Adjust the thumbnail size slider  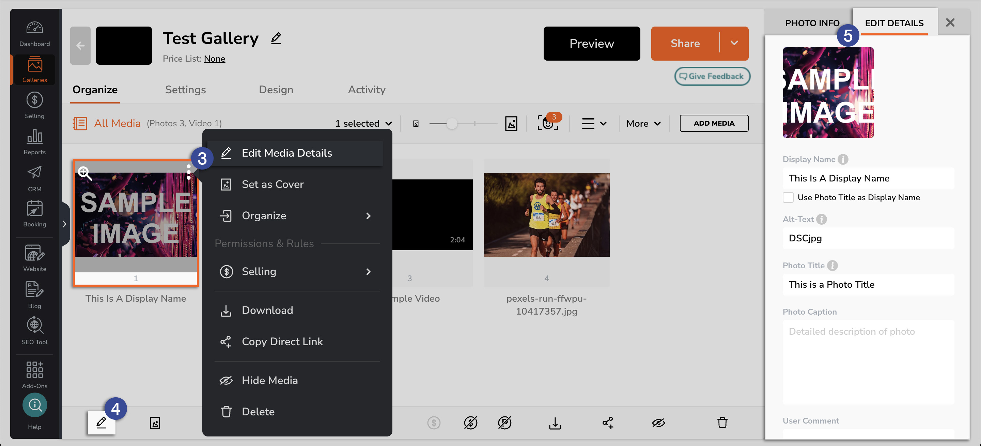(x=452, y=123)
